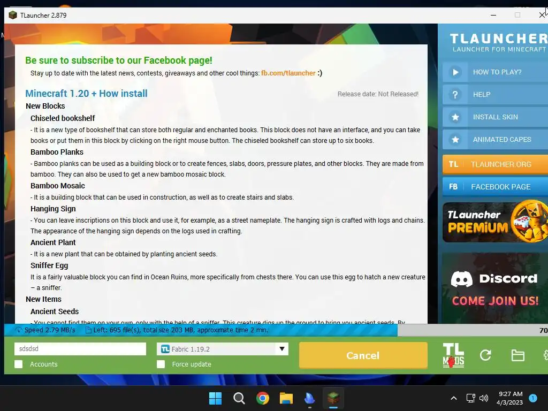Viewport: 548px width, 411px height.
Task: Open the Help menu item
Action: pyautogui.click(x=496, y=95)
